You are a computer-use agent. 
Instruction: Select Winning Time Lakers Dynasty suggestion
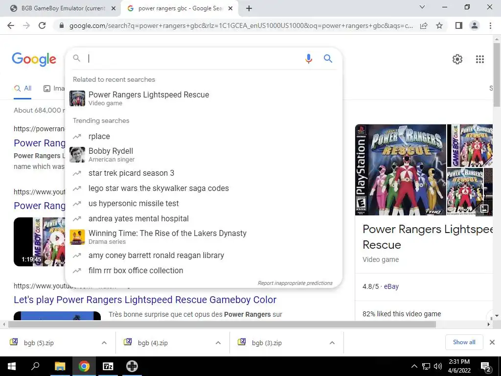click(x=204, y=237)
